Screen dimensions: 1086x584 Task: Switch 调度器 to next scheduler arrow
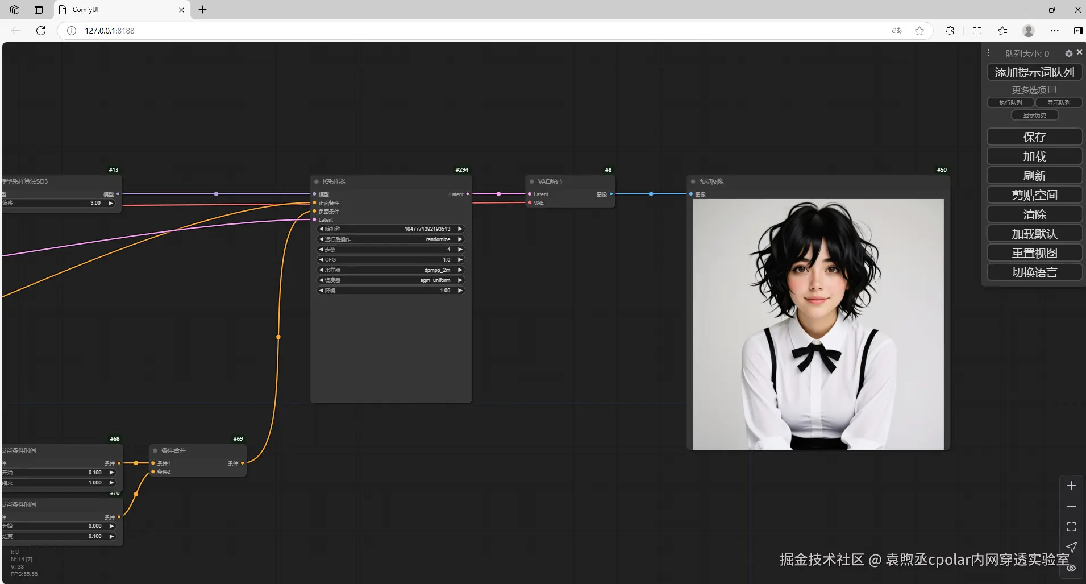point(460,280)
